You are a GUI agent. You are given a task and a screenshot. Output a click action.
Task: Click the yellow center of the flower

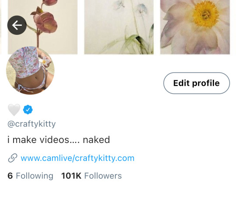(x=206, y=14)
